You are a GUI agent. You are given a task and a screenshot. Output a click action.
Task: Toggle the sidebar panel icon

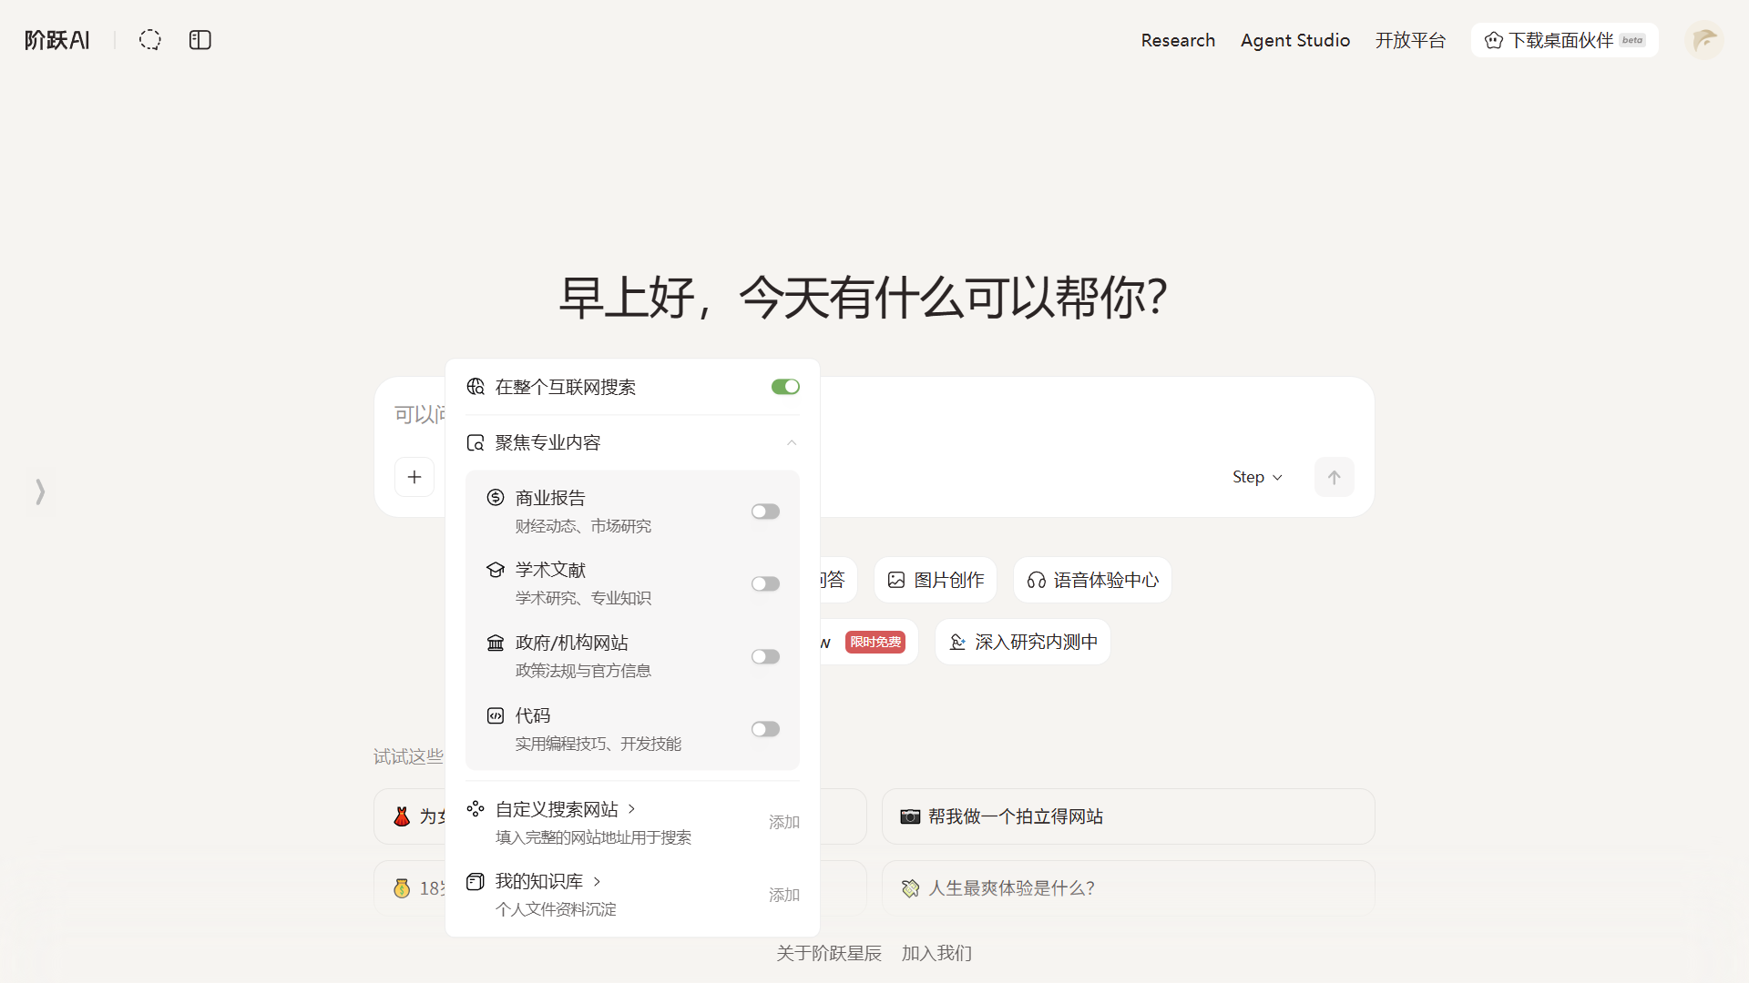(200, 40)
